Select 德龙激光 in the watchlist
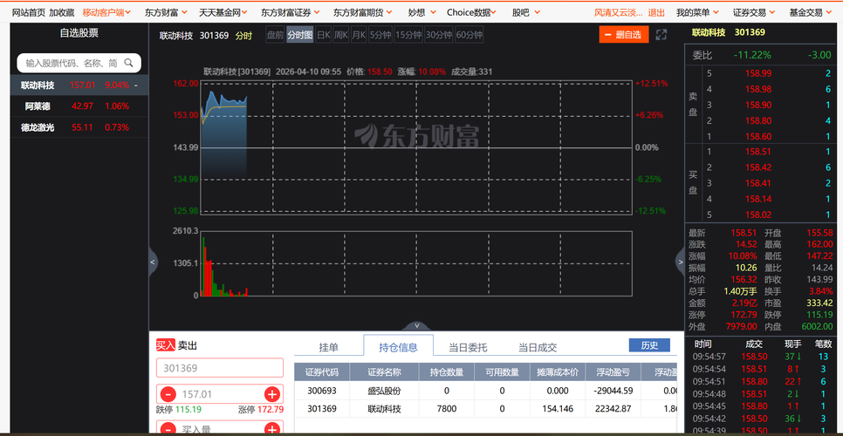 pyautogui.click(x=79, y=127)
